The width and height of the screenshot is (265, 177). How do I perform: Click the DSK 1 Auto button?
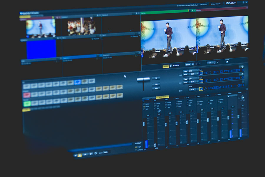coord(185,82)
